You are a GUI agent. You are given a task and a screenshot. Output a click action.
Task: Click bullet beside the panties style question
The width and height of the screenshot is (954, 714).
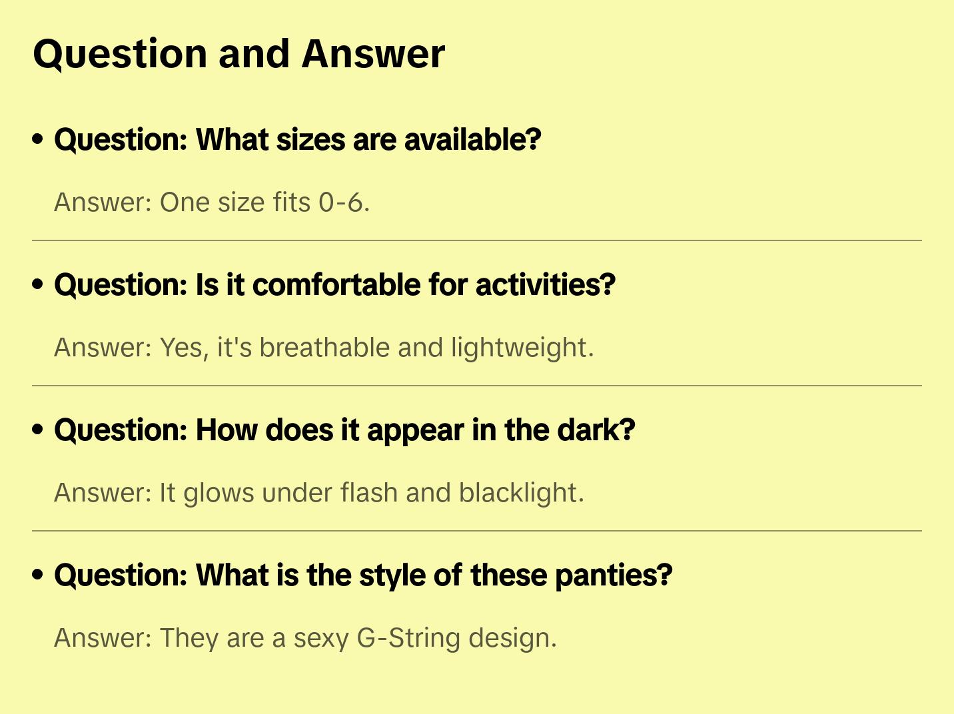pos(38,575)
